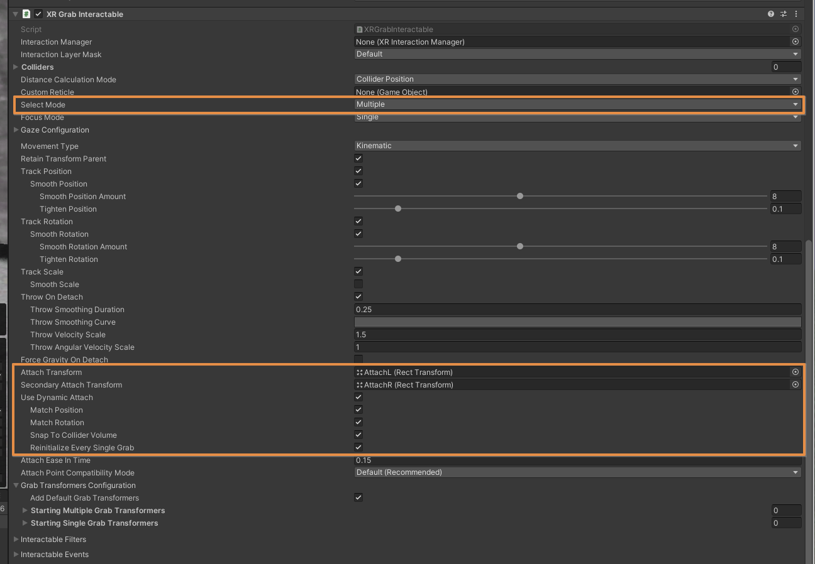Open object picker for Secondary Attach Transform

point(796,384)
